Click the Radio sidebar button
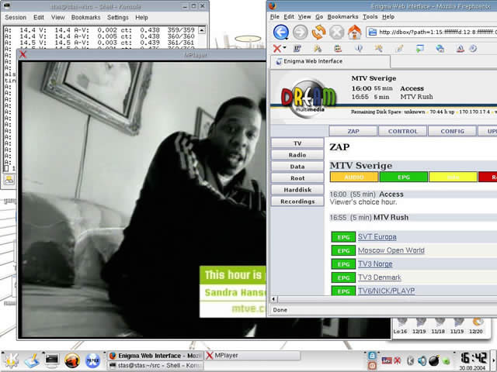 coord(297,155)
